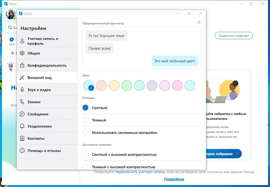The image size is (270, 187).
Task: Choose the light pink-violet color swatch
Action: (165, 85)
